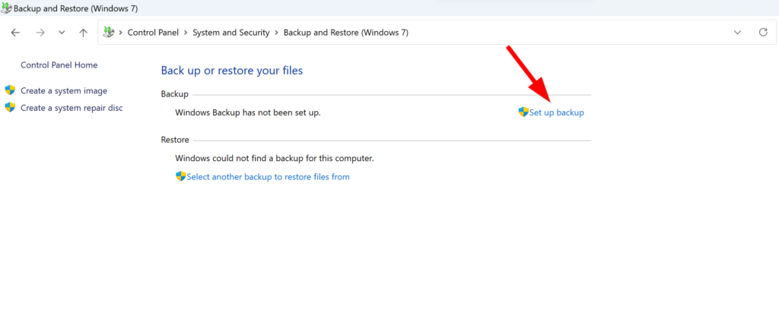Click shield icon beside Create a system repair disc
The image size is (779, 313).
[10, 108]
